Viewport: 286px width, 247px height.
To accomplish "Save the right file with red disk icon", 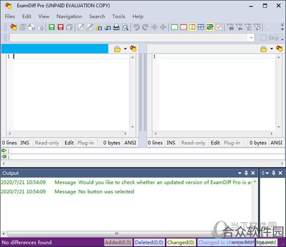I will tap(60, 27).
